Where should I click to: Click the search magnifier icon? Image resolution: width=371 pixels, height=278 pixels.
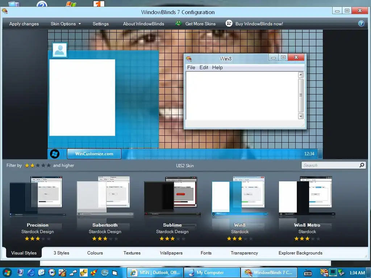[x=362, y=165]
